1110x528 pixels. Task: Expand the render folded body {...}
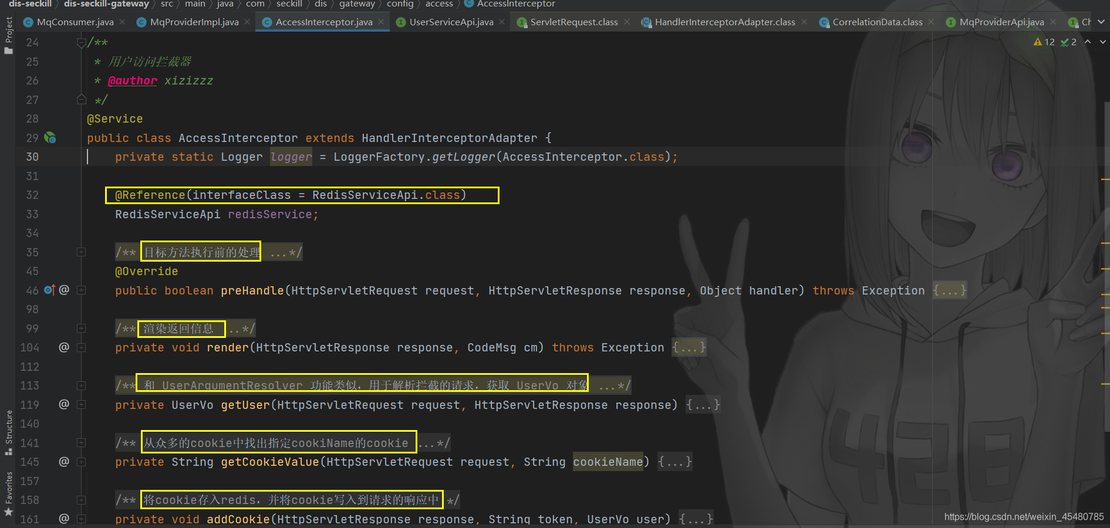[x=689, y=347]
